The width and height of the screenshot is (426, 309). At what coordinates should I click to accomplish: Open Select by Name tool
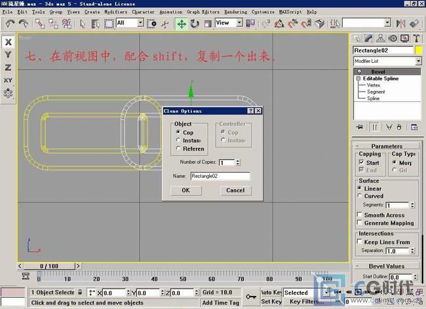96,24
